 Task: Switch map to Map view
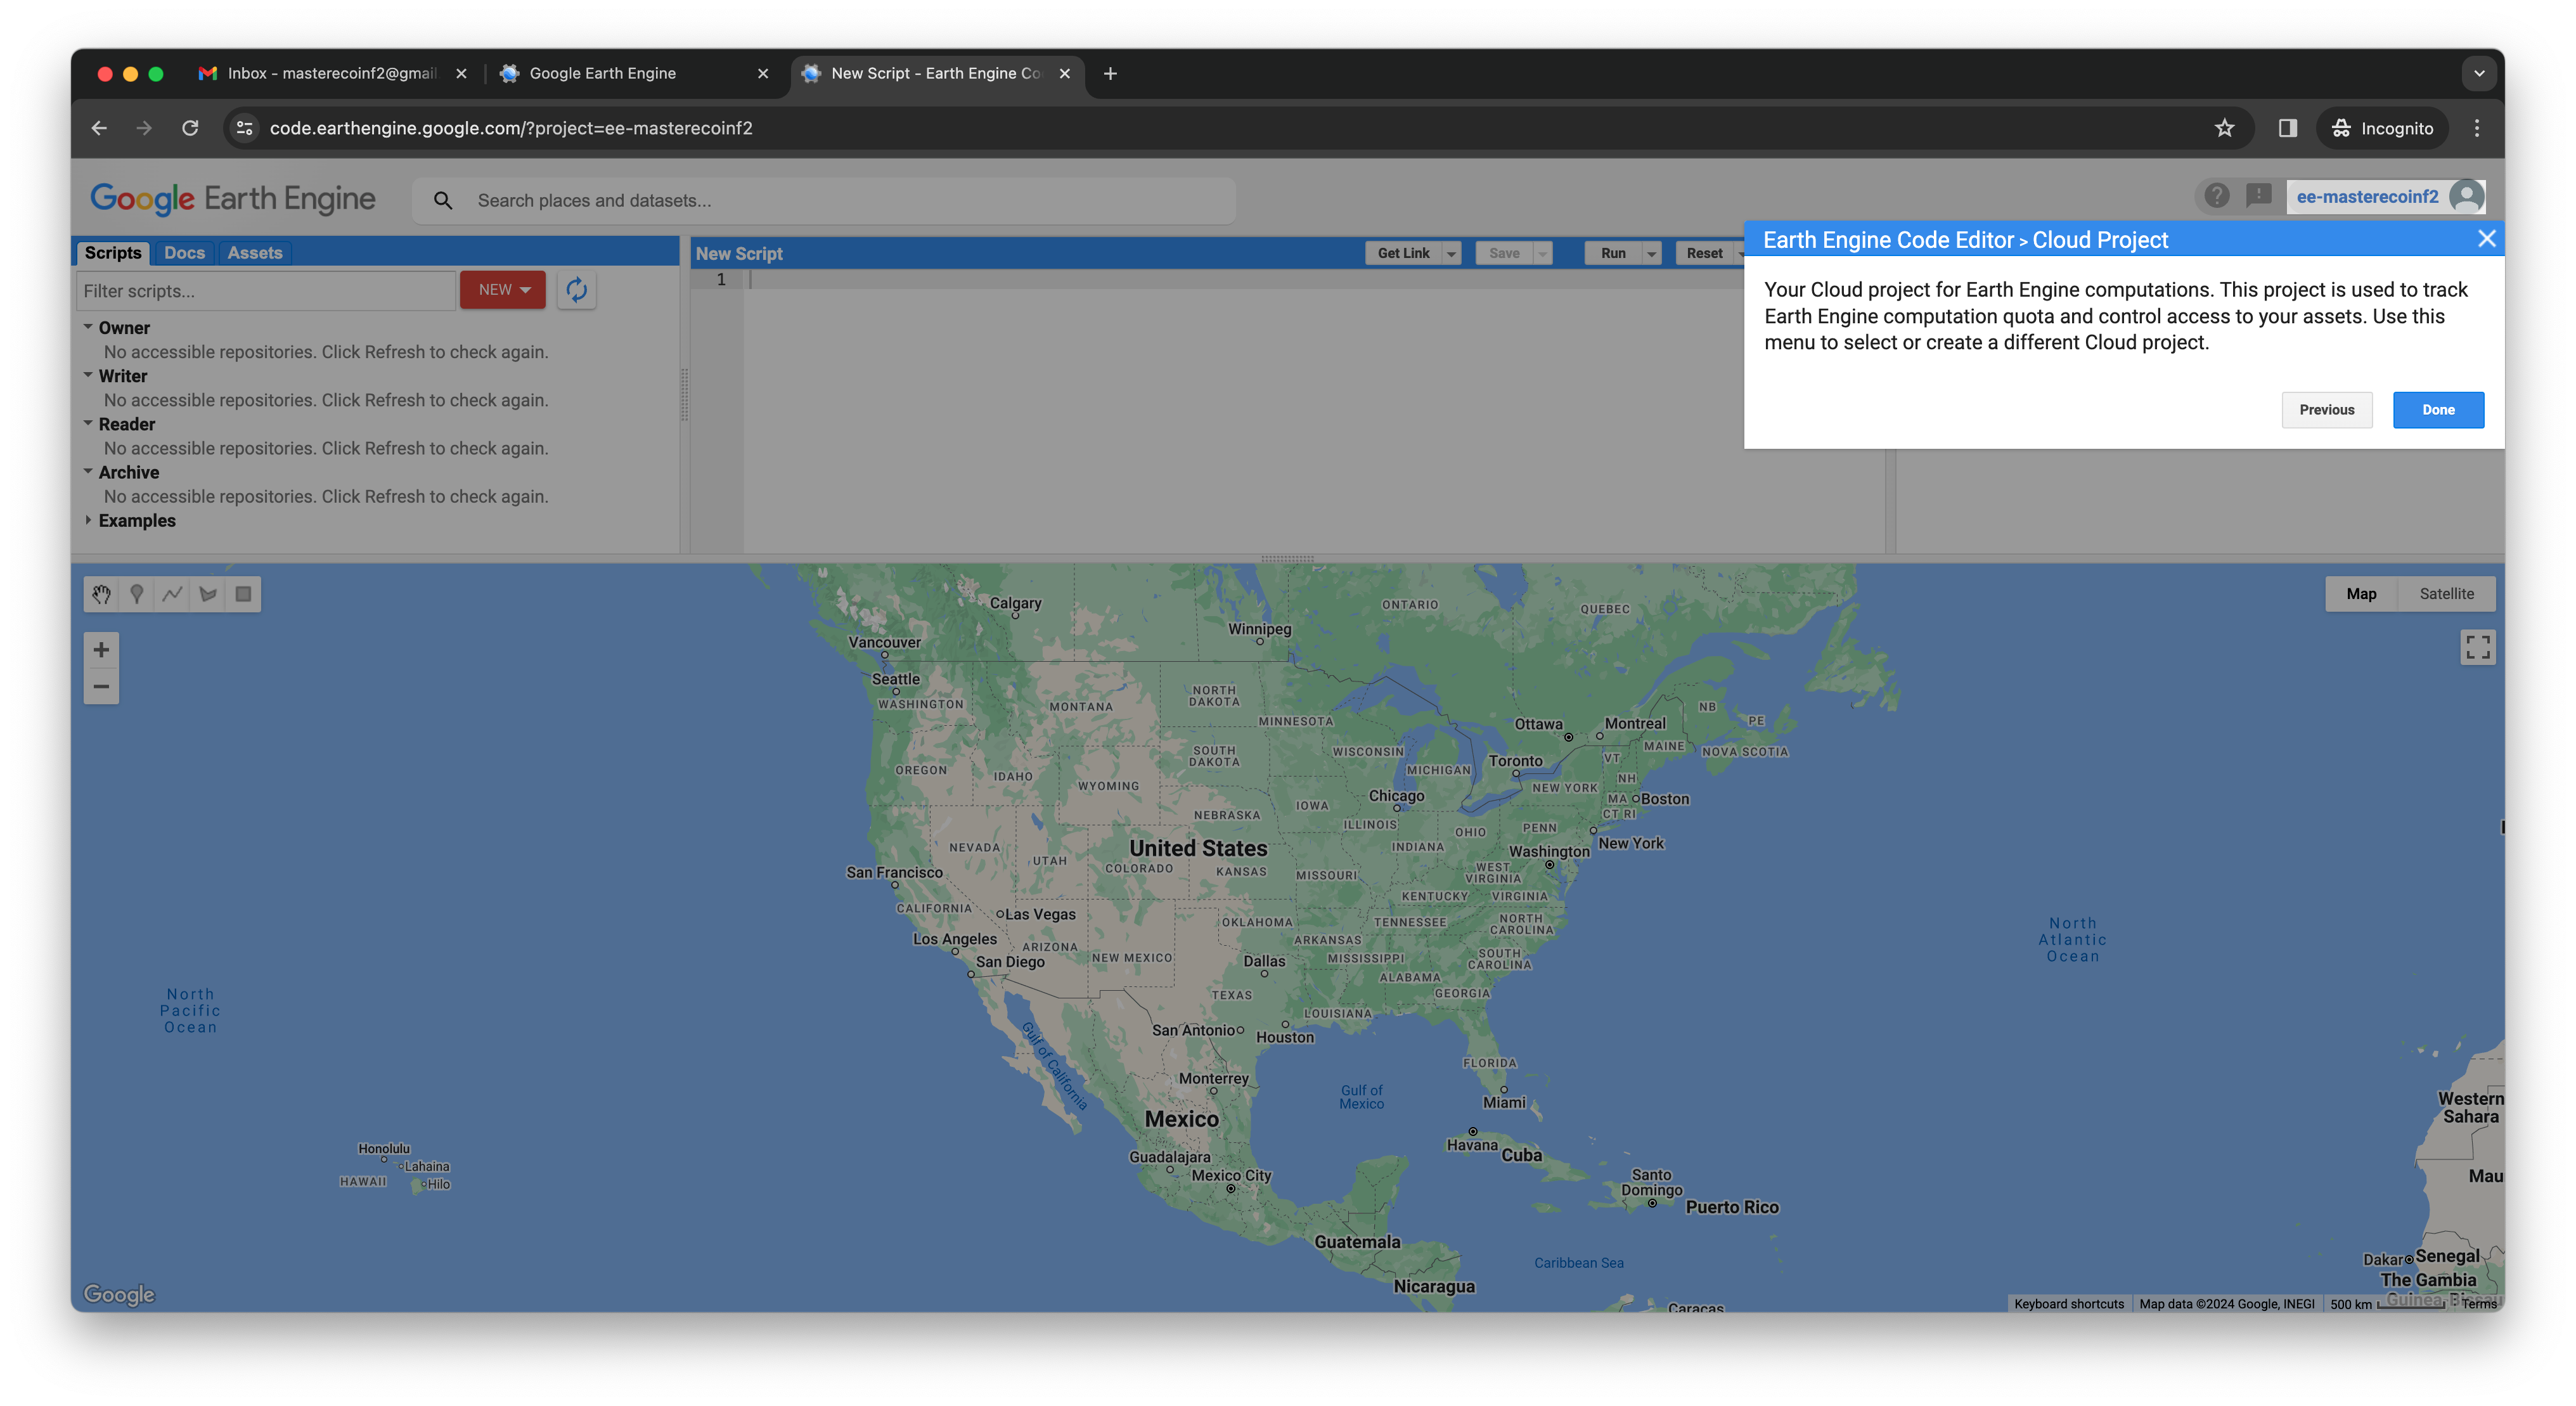click(2361, 594)
